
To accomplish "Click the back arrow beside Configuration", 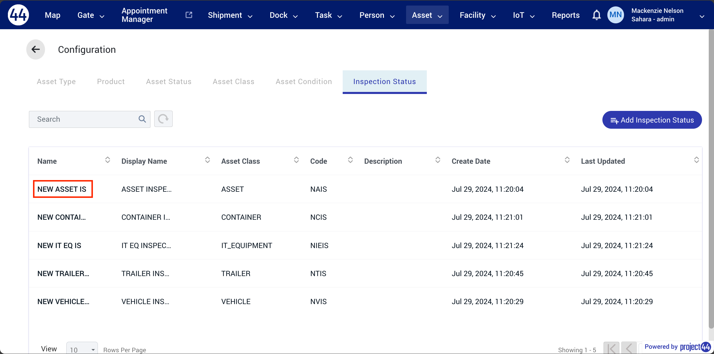I will point(36,49).
